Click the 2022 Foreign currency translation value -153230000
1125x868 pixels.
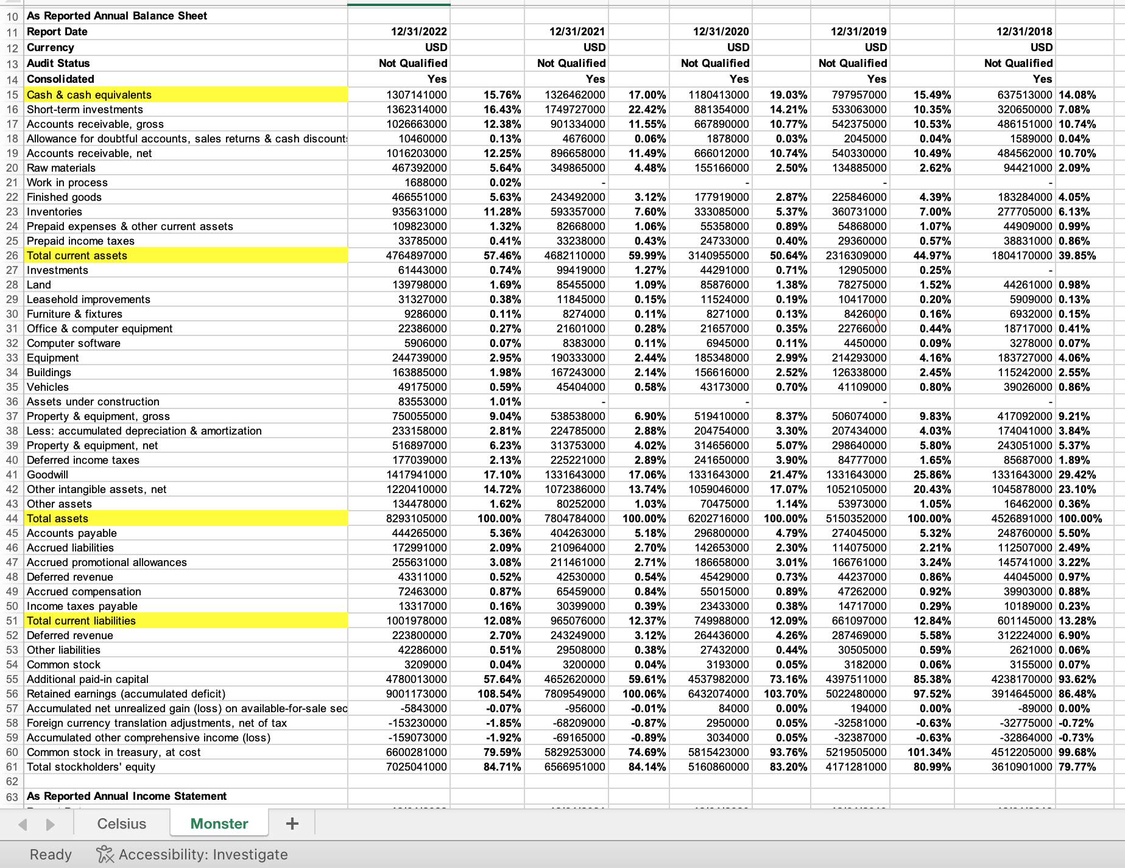399,723
